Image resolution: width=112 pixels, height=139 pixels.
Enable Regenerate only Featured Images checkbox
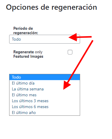(70, 52)
